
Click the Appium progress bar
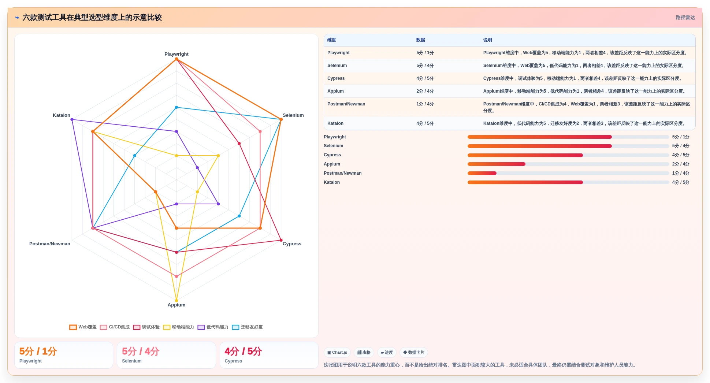[x=568, y=164]
